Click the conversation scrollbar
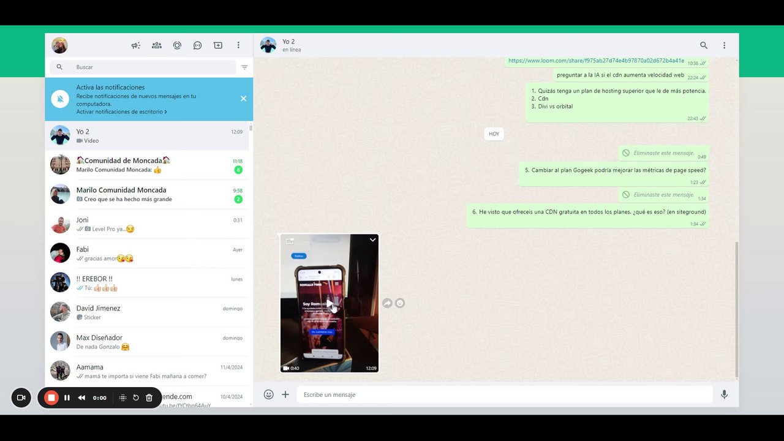Screen dimensions: 784x441 [737, 309]
